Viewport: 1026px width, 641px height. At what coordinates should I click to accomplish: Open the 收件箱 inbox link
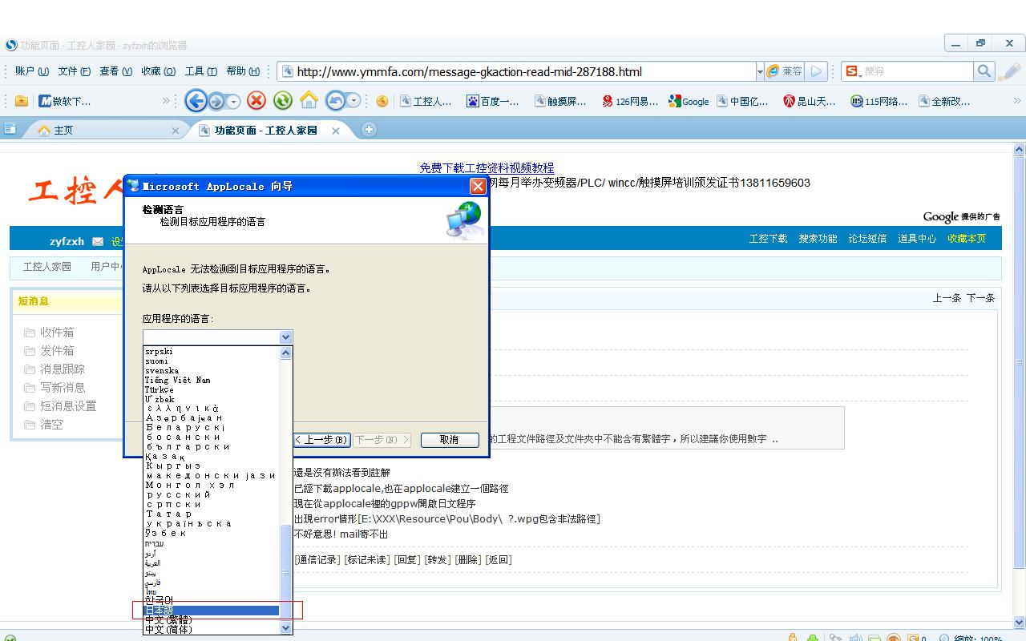pos(57,333)
